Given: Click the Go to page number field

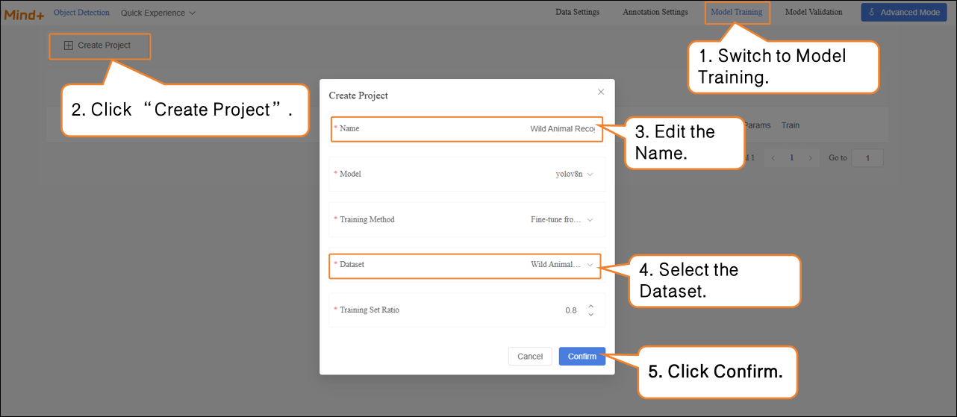Looking at the screenshot, I should tap(867, 158).
